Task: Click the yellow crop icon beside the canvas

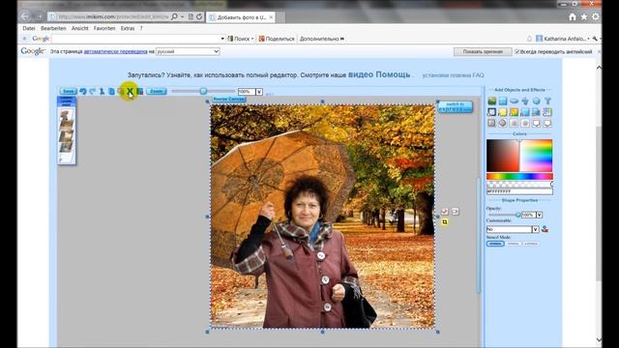Action: coord(445,222)
